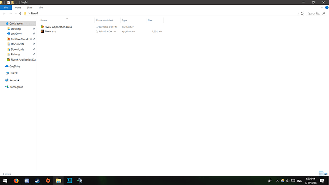This screenshot has height=185, width=329.
Task: Open recent locations dropdown arrow
Action: [16, 14]
